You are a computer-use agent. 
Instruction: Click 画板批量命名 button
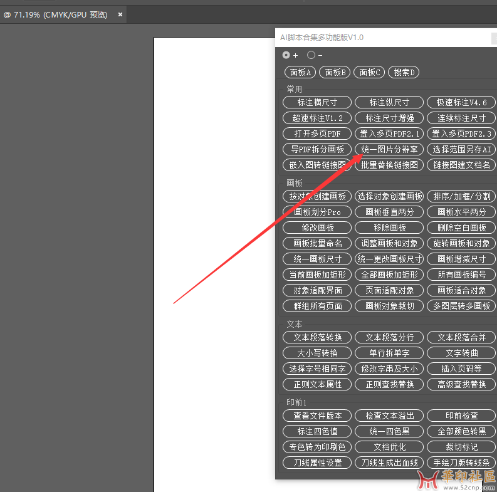click(x=317, y=243)
